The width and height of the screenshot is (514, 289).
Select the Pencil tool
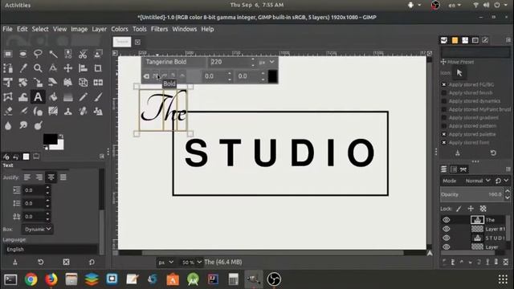83,97
